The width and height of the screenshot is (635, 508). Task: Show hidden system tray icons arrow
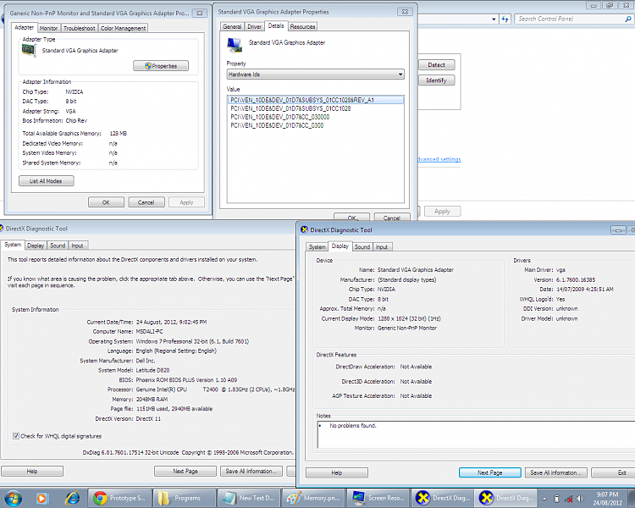pos(544,499)
